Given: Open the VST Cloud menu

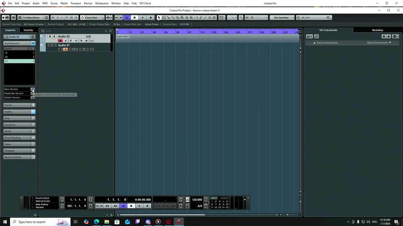Looking at the screenshot, I should (x=145, y=3).
